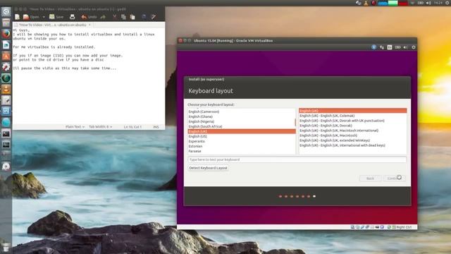Screen dimensions: 451x254
Task: Create a new document in gedit
Action: (x=17, y=17)
